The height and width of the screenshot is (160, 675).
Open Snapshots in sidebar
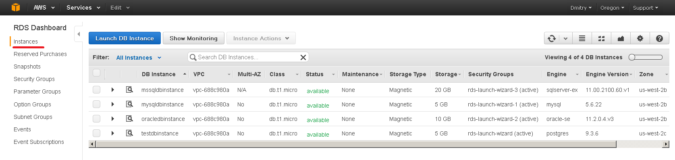click(27, 66)
